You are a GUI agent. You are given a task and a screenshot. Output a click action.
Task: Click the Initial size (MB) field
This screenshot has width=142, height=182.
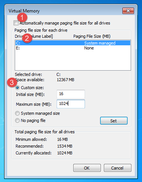tap(71, 94)
